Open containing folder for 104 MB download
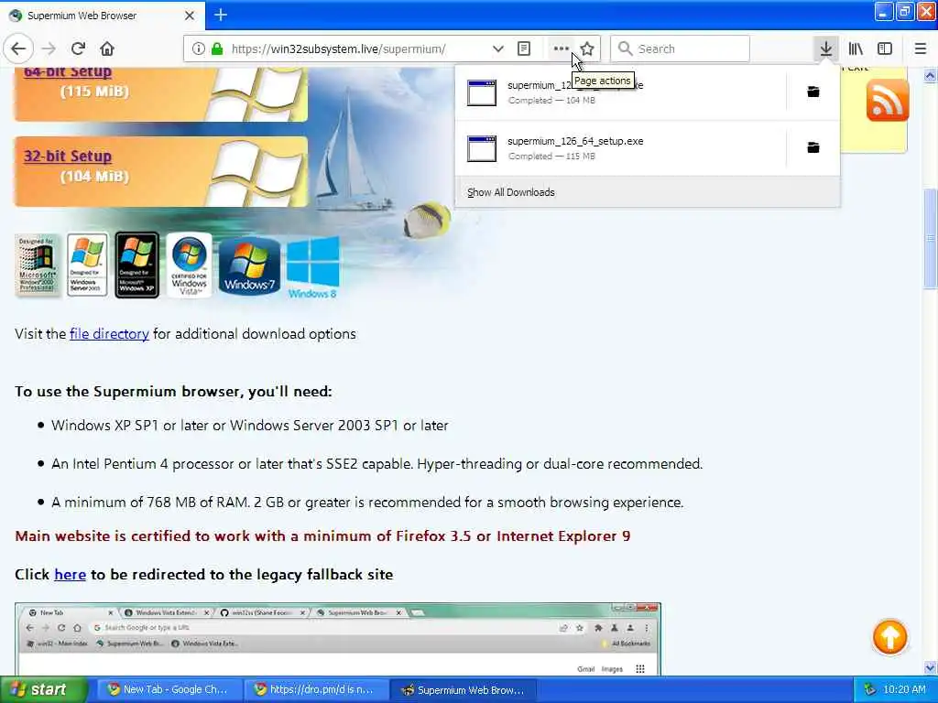The width and height of the screenshot is (938, 703). tap(813, 92)
